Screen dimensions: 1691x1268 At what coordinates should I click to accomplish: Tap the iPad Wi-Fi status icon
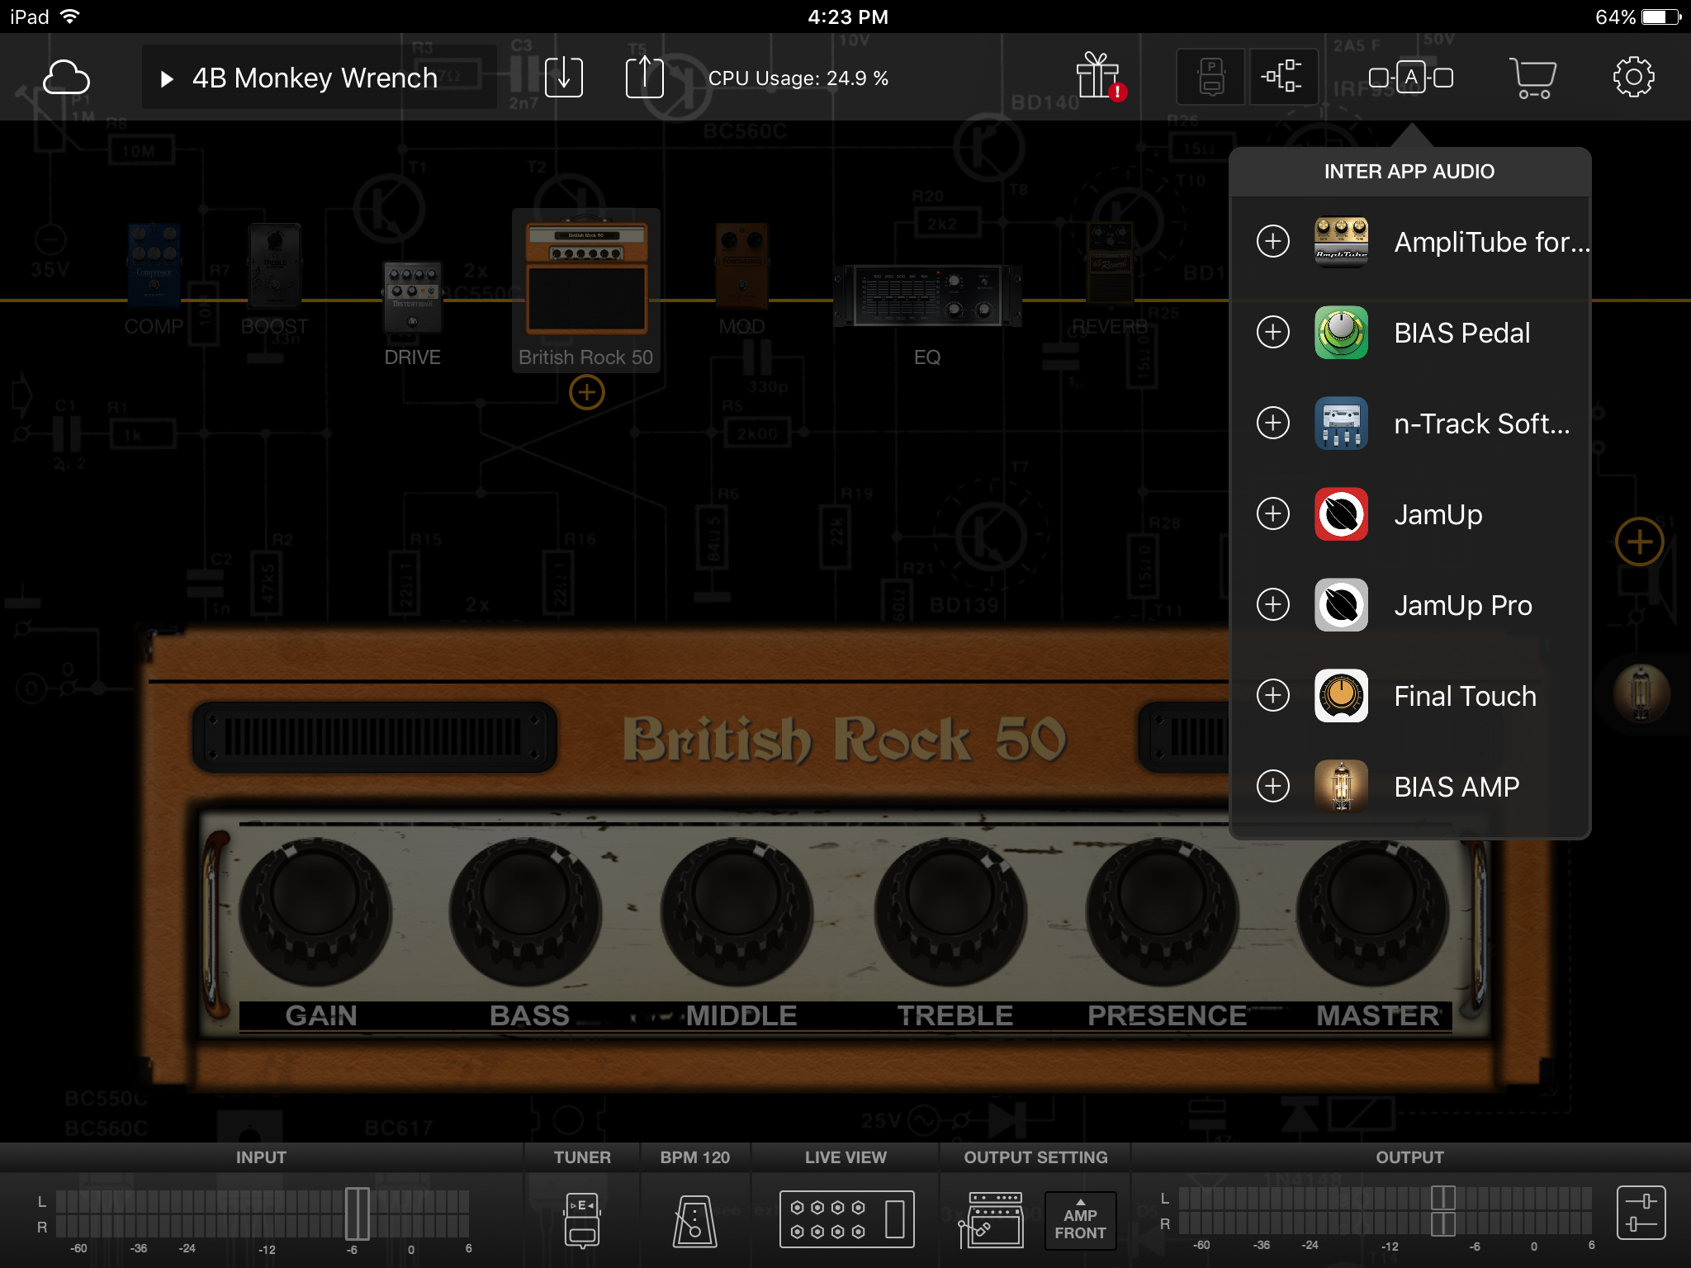pos(70,17)
